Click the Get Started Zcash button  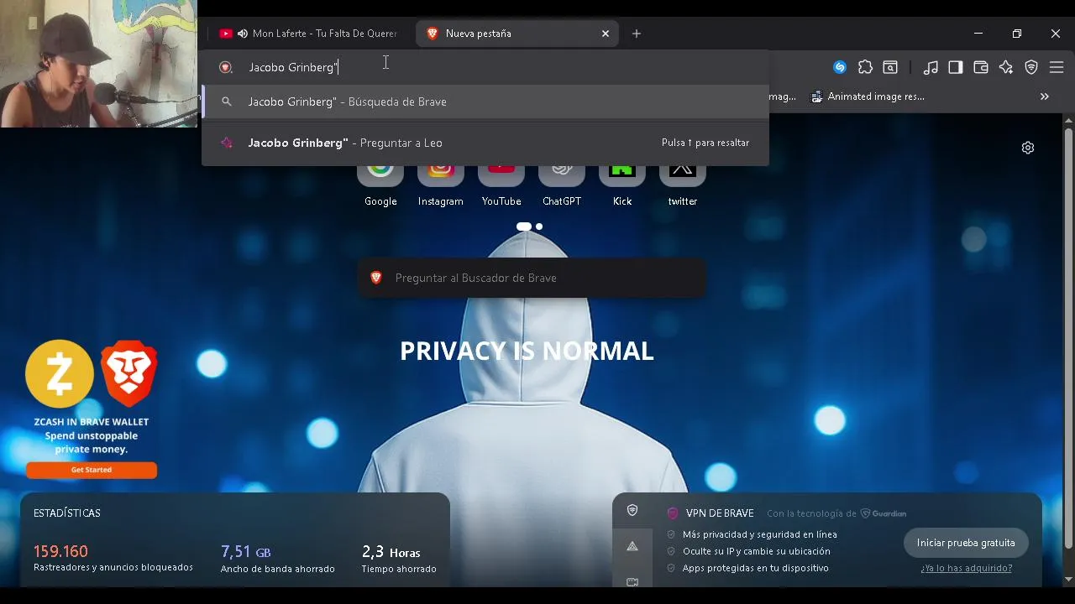[92, 470]
